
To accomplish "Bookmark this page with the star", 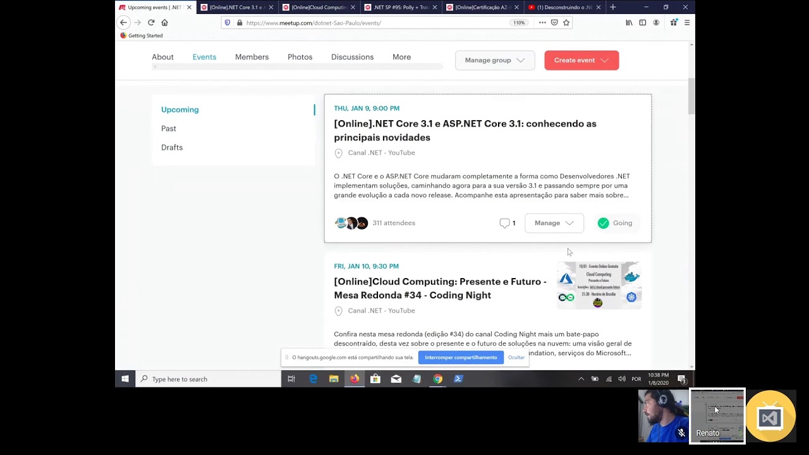I will [x=566, y=23].
